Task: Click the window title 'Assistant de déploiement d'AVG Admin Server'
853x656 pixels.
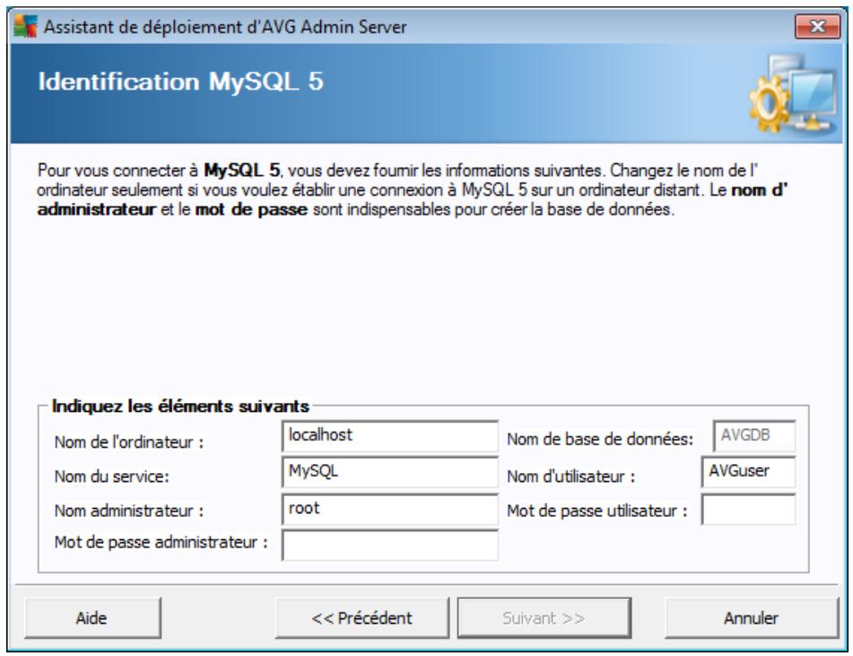Action: tap(225, 27)
